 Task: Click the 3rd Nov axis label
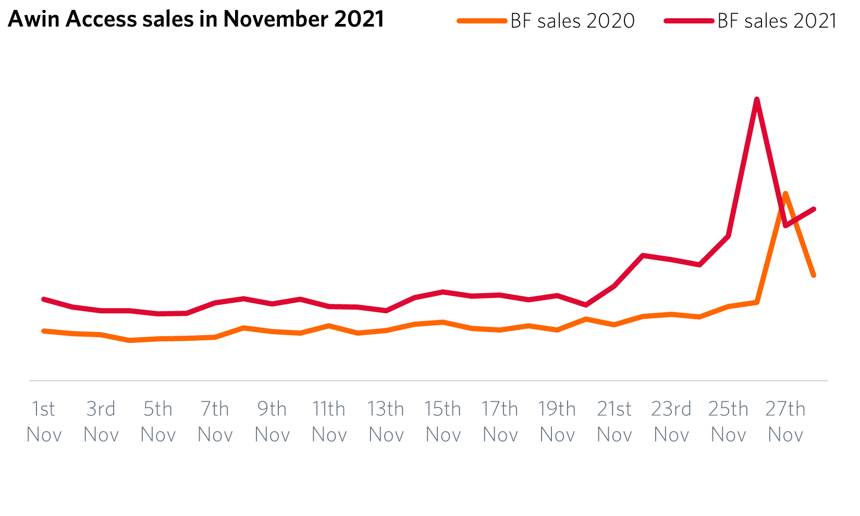coord(101,422)
